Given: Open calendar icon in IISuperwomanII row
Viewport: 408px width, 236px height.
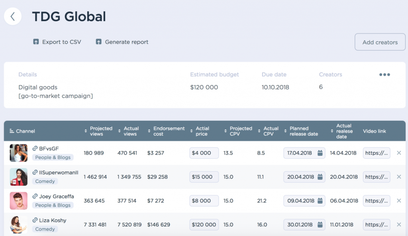Looking at the screenshot, I should pos(320,177).
